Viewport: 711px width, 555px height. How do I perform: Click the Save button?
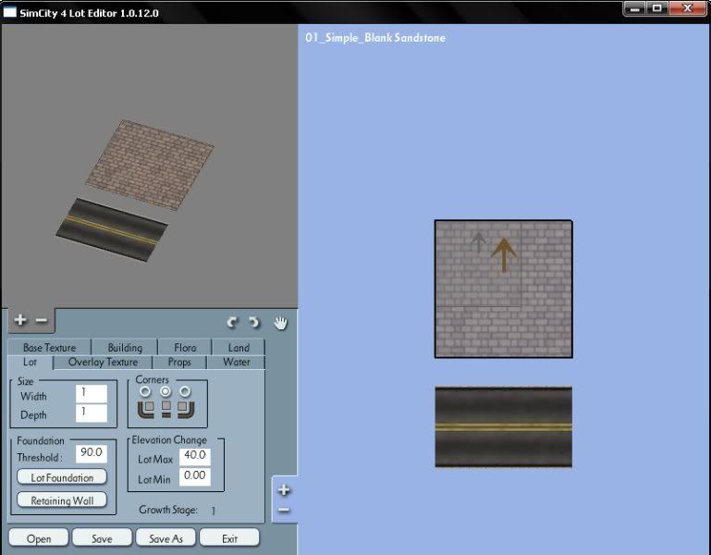pyautogui.click(x=102, y=538)
